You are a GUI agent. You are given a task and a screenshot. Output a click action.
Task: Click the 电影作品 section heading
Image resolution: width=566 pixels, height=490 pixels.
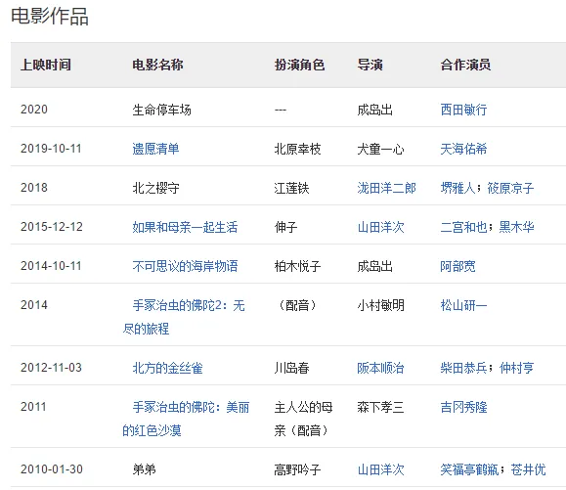50,17
